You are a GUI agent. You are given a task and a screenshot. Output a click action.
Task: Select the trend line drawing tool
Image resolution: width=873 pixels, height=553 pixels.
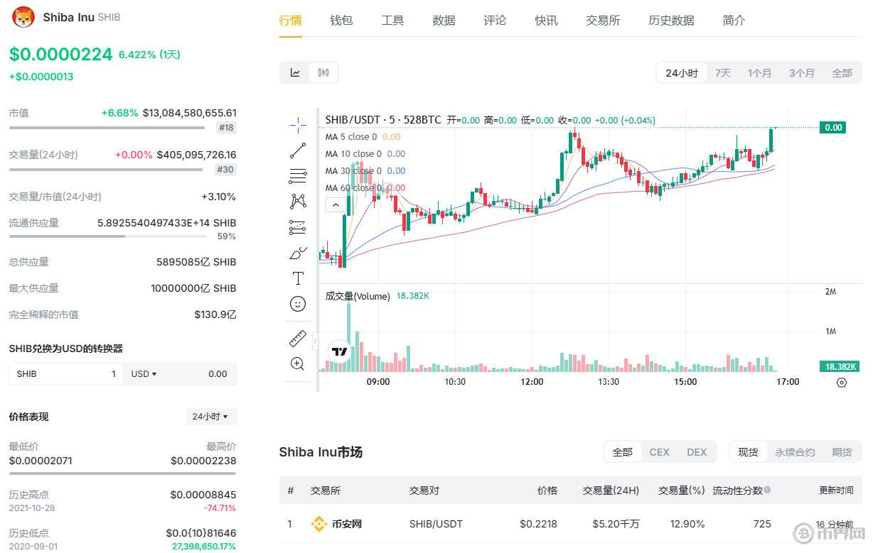tap(298, 150)
